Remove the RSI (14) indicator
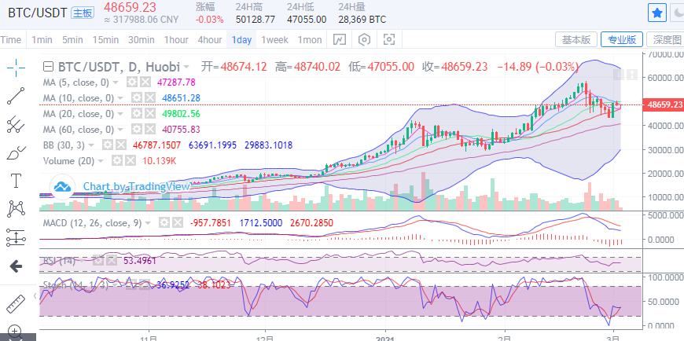684x341 pixels. (112, 261)
